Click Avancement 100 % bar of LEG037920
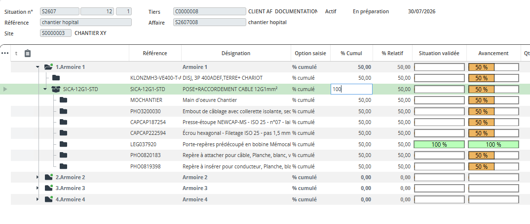 (x=493, y=144)
